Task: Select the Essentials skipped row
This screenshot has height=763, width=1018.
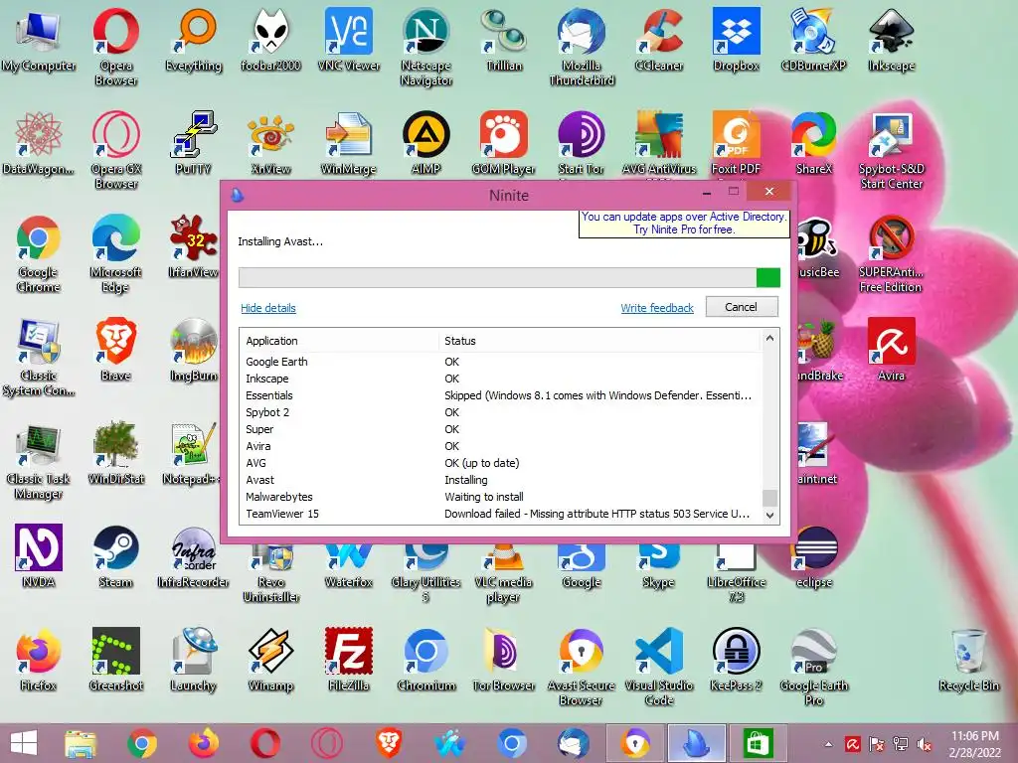Action: [x=500, y=395]
